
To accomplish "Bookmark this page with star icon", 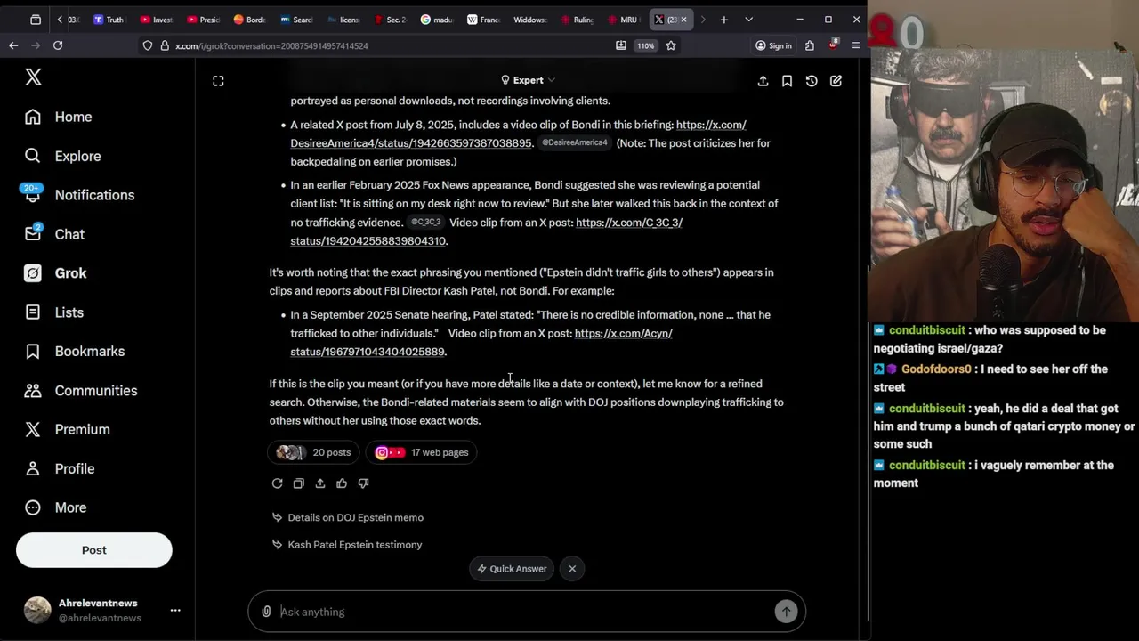I will click(671, 45).
